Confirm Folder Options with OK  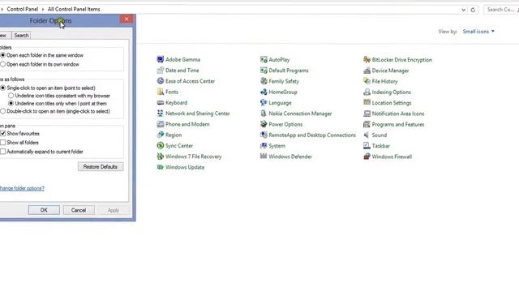[x=44, y=210]
